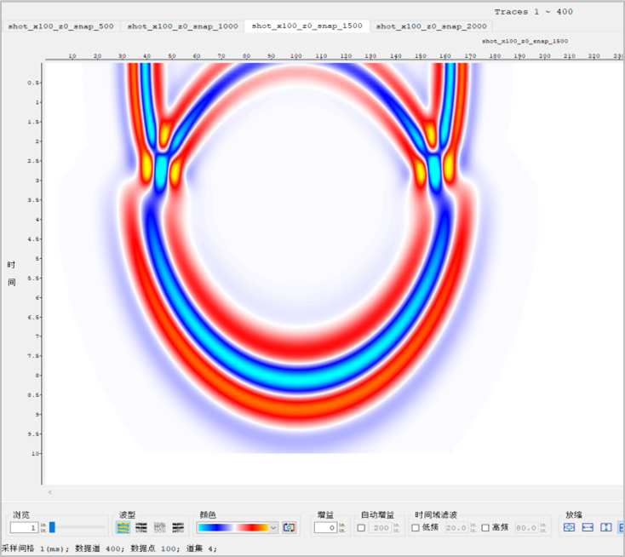Click the gain value input field
This screenshot has width=625, height=557.
click(x=325, y=528)
